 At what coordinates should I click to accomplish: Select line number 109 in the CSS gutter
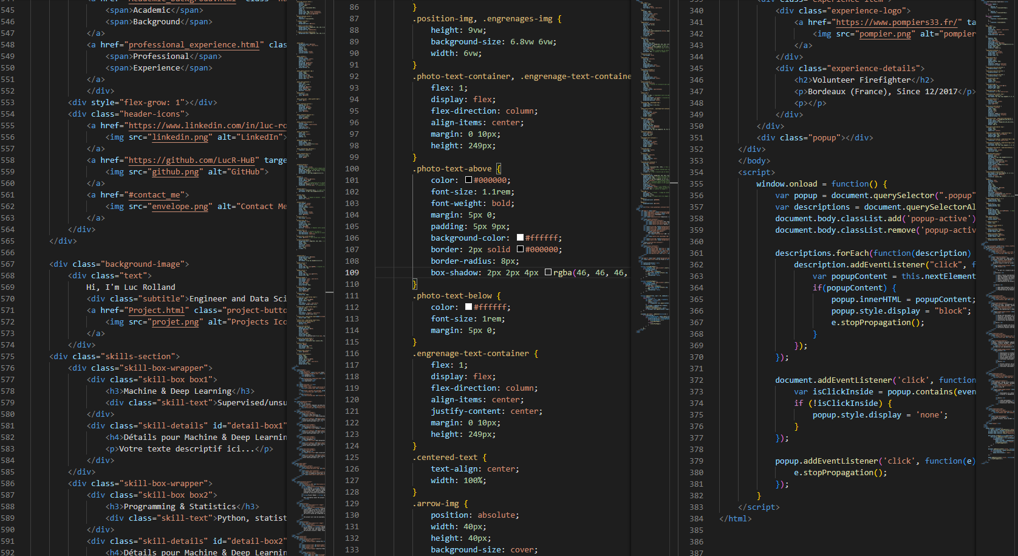(352, 273)
